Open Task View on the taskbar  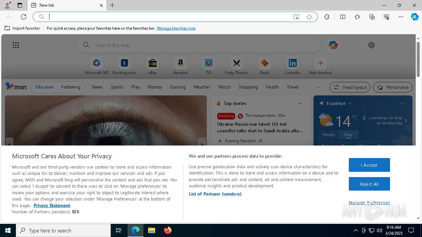pos(119,230)
